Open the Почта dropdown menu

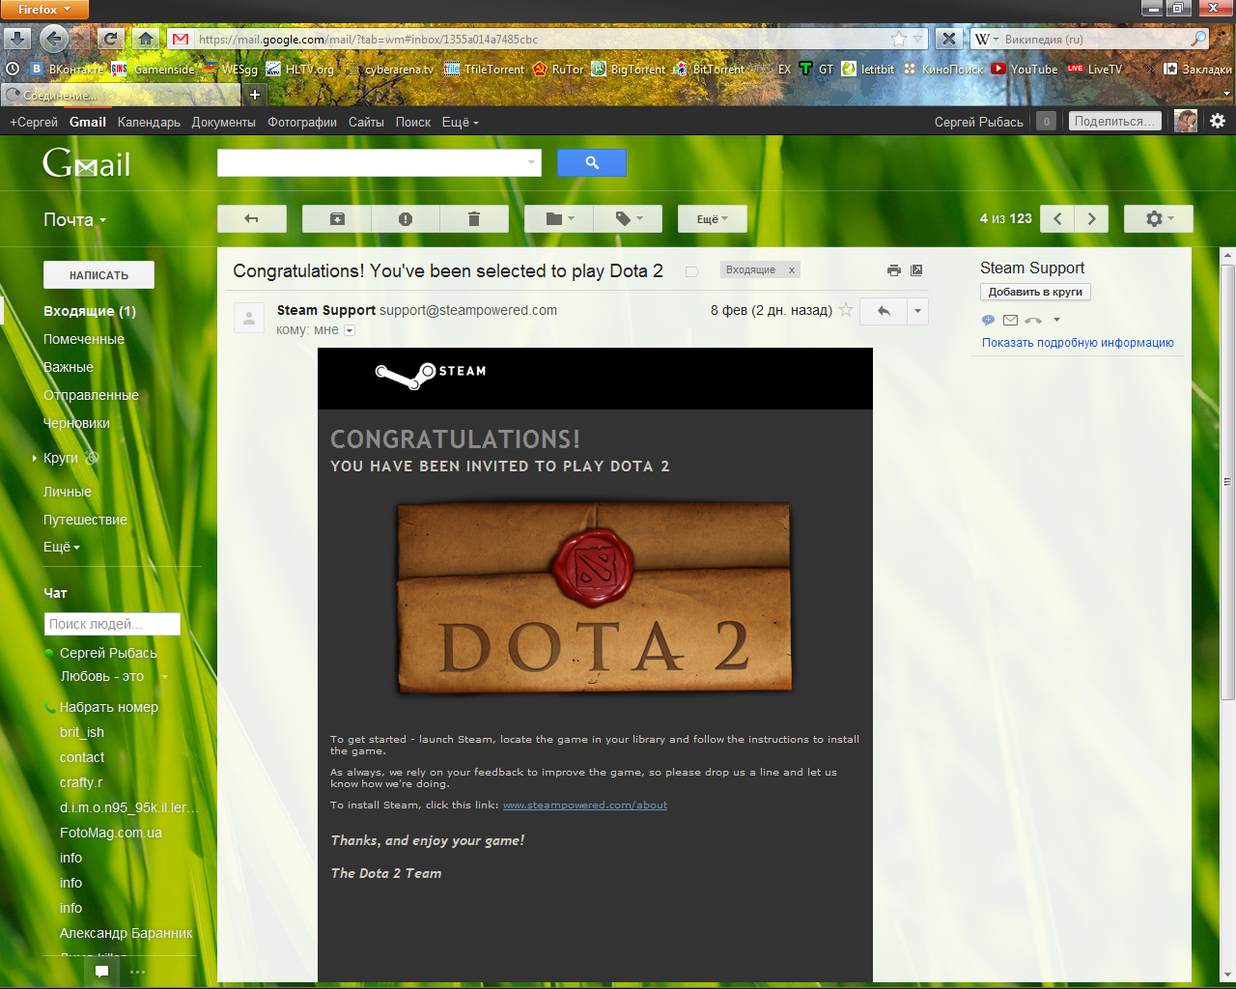pyautogui.click(x=74, y=220)
